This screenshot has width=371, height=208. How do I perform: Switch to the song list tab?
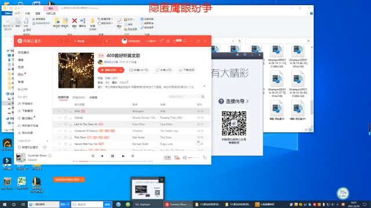tap(63, 98)
